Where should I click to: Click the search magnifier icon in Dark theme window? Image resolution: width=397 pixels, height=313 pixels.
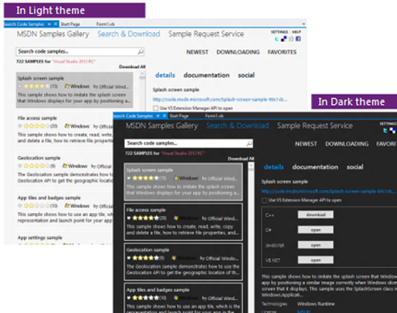(x=249, y=143)
